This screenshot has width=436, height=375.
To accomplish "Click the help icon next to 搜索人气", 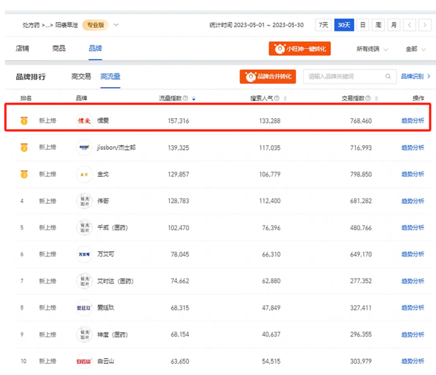I will click(x=277, y=98).
